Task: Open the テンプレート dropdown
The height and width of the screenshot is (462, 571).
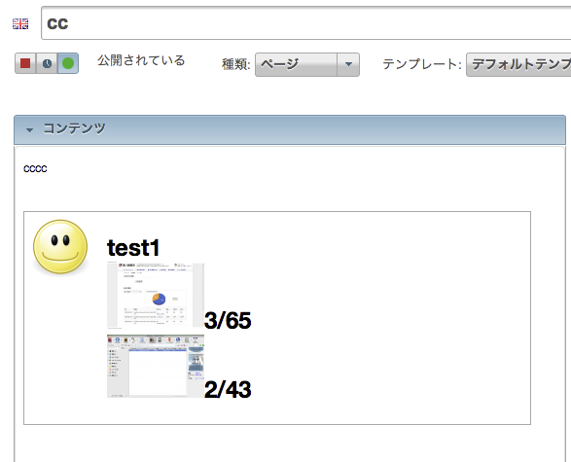Action: coord(518,64)
